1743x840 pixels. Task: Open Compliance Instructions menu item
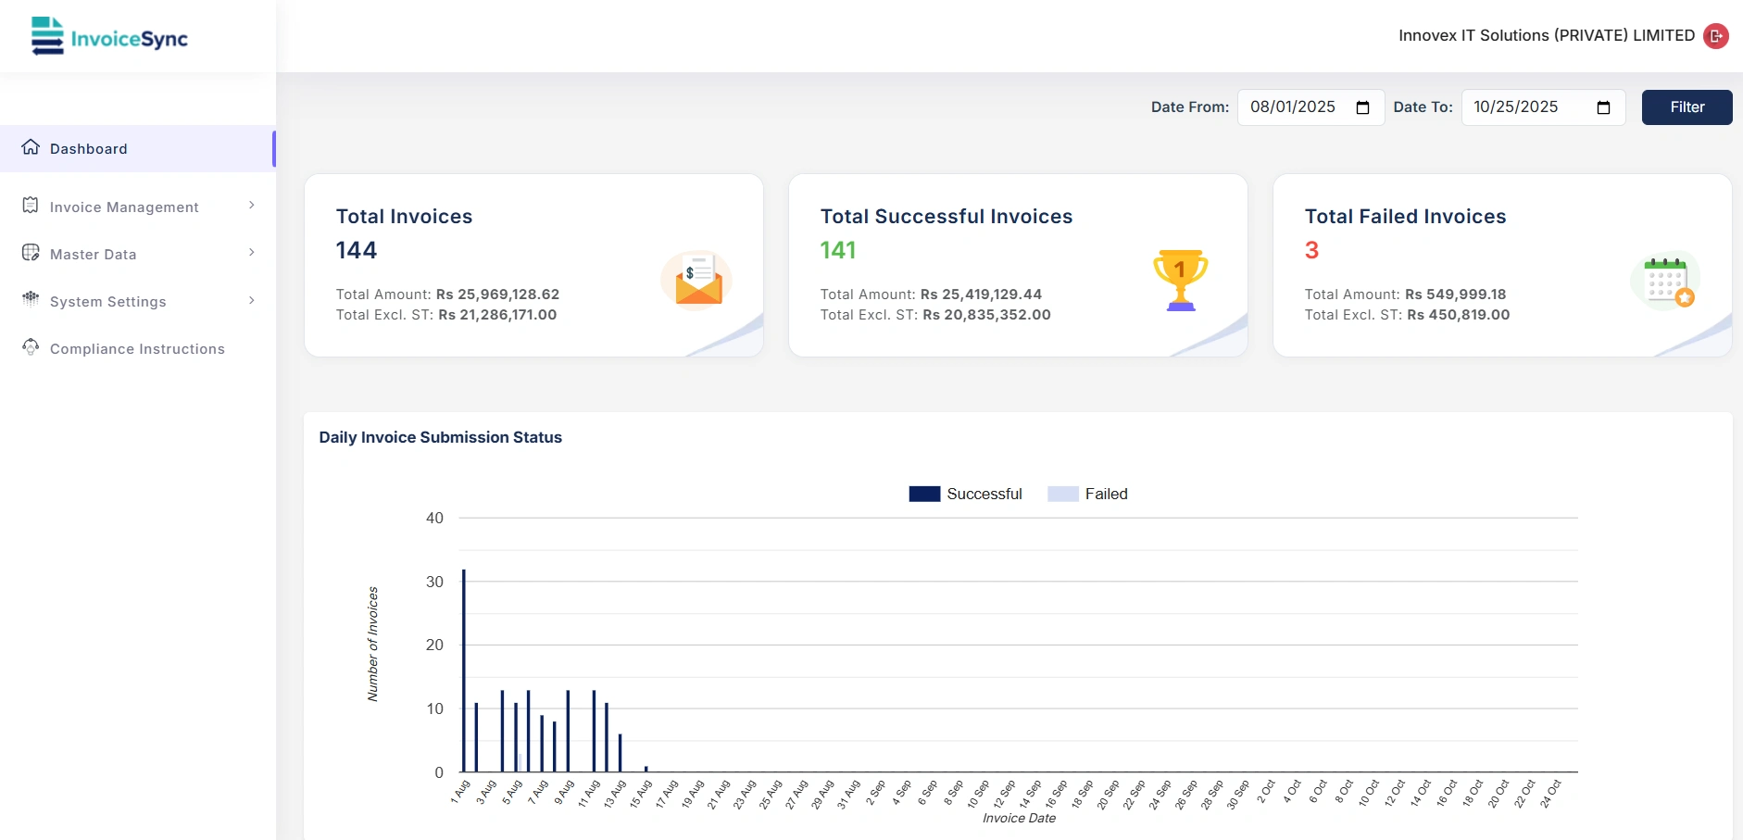click(137, 349)
